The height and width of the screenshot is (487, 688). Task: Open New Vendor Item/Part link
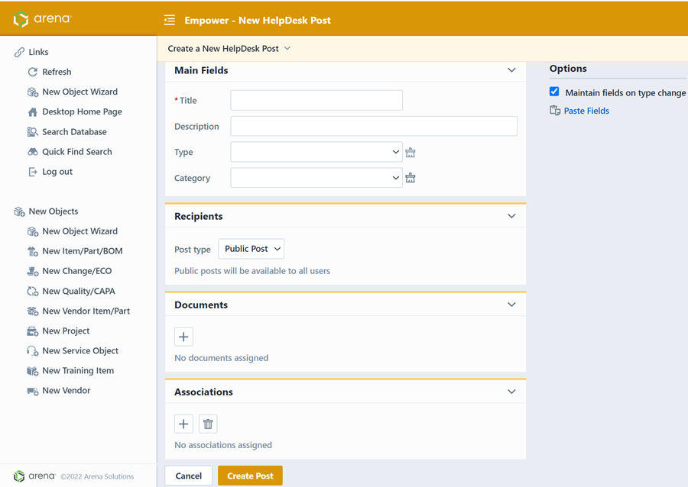pyautogui.click(x=86, y=311)
